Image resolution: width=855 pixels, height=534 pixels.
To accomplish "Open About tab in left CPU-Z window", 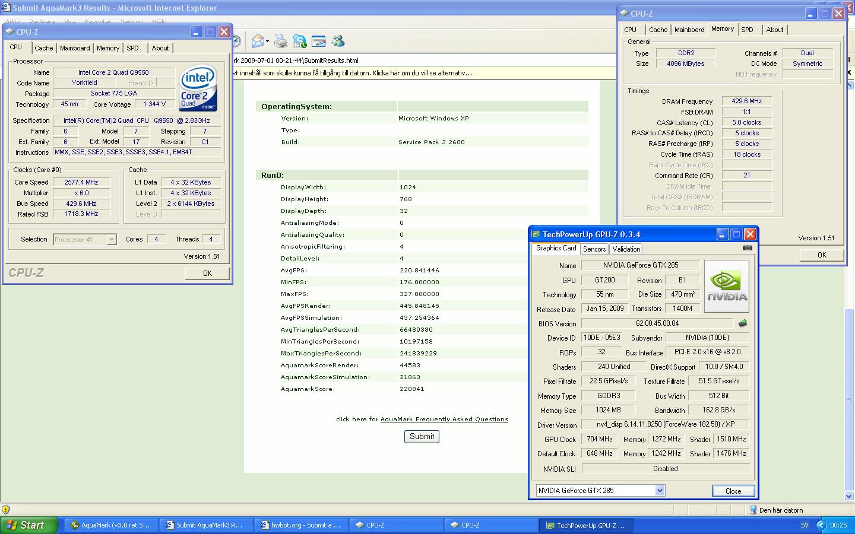I will pos(160,48).
